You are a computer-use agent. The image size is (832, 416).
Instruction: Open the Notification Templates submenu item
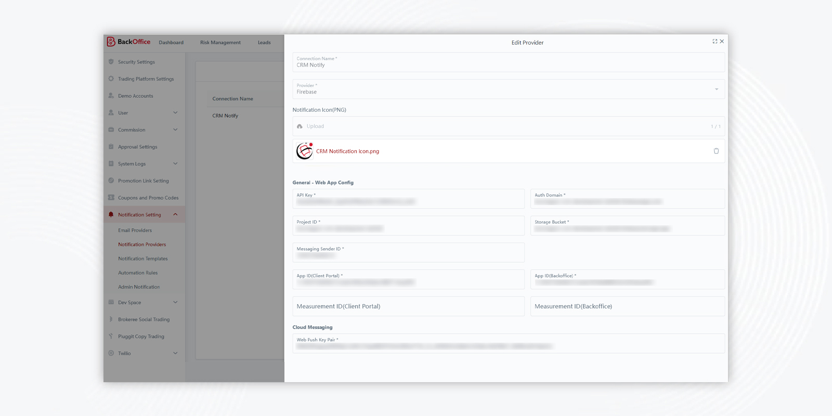(x=143, y=258)
